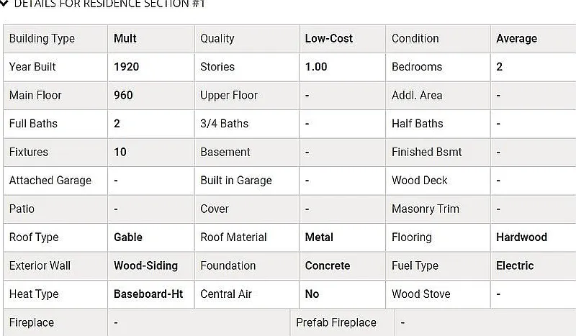Select the Main Floor 960 value
This screenshot has width=576, height=336.
tap(123, 95)
